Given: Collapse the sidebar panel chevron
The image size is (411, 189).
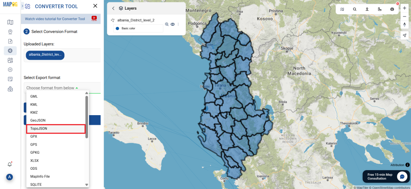Looking at the screenshot, I should click(x=22, y=6).
